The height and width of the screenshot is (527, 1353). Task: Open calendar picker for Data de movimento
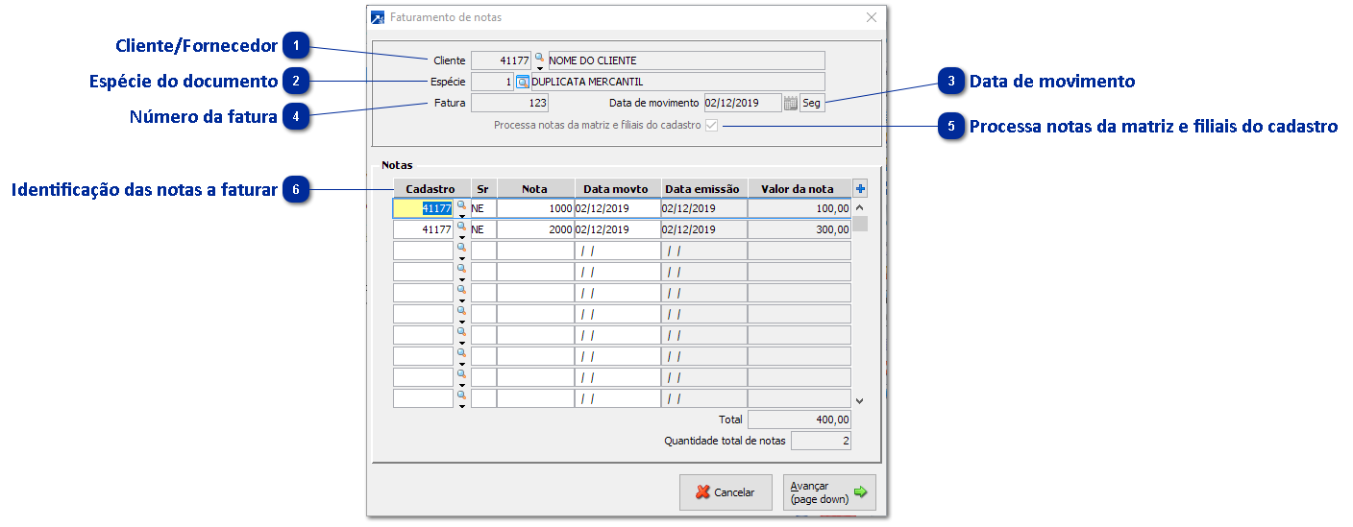[x=791, y=104]
